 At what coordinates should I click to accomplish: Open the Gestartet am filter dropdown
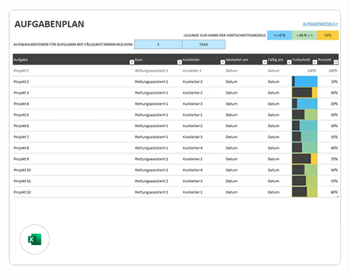265,62
